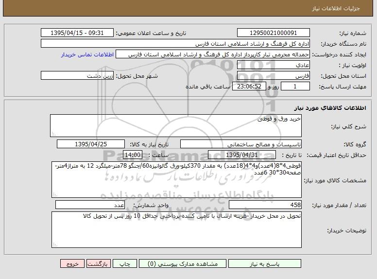This screenshot has width=377, height=279.
Task: Click the ساعت field showing 14:00
Action: pyautogui.click(x=133, y=155)
